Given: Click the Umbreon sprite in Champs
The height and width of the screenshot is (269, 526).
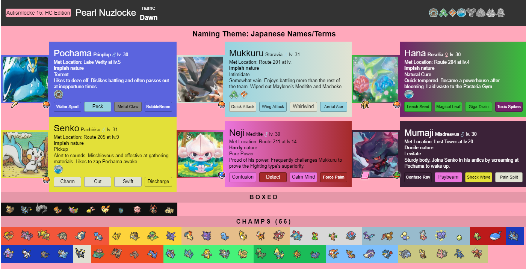Looking at the screenshot, I should (x=80, y=254).
